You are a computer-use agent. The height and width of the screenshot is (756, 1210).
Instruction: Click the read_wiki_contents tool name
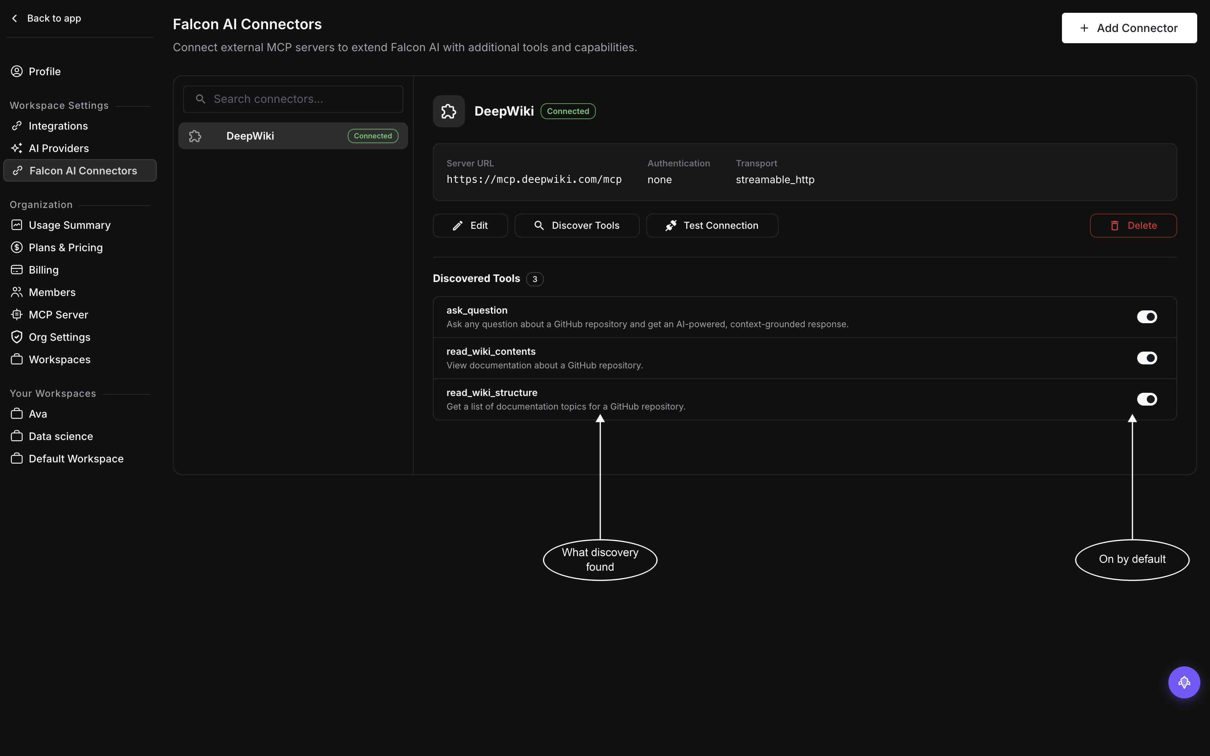point(491,352)
